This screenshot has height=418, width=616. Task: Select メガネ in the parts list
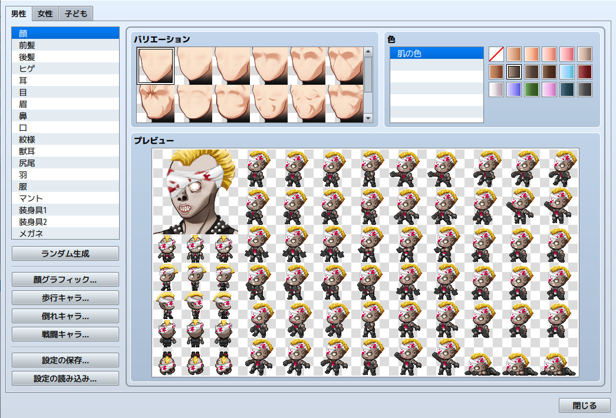pos(65,233)
